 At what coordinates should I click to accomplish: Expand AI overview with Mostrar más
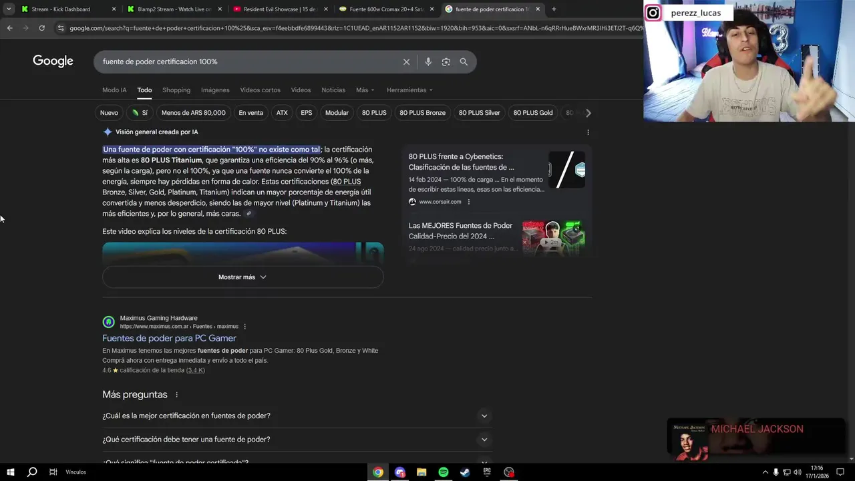click(x=242, y=277)
